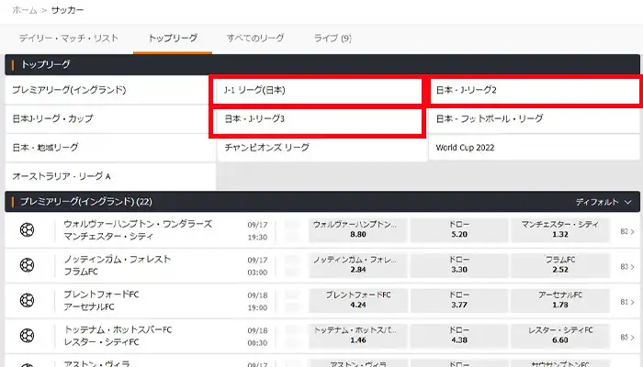643x367 pixels.
Task: Bet on Tottenham at 1.46
Action: [x=358, y=336]
